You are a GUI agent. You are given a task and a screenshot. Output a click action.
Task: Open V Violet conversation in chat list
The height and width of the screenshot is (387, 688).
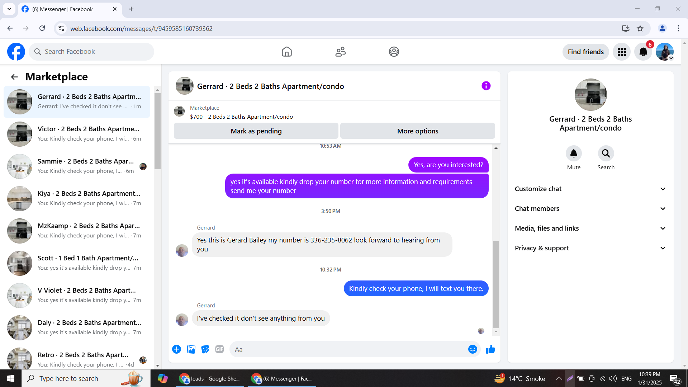pos(77,296)
